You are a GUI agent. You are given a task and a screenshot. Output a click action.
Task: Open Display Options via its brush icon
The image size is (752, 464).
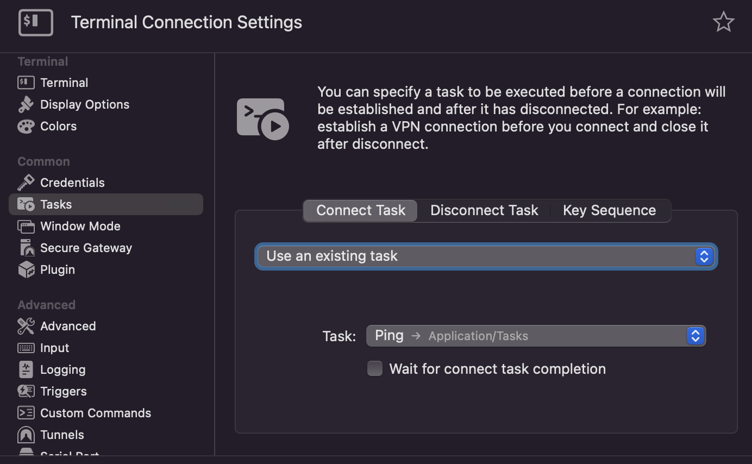26,104
